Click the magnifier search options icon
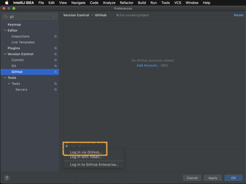The width and height of the screenshot is (246, 184). tap(6, 17)
